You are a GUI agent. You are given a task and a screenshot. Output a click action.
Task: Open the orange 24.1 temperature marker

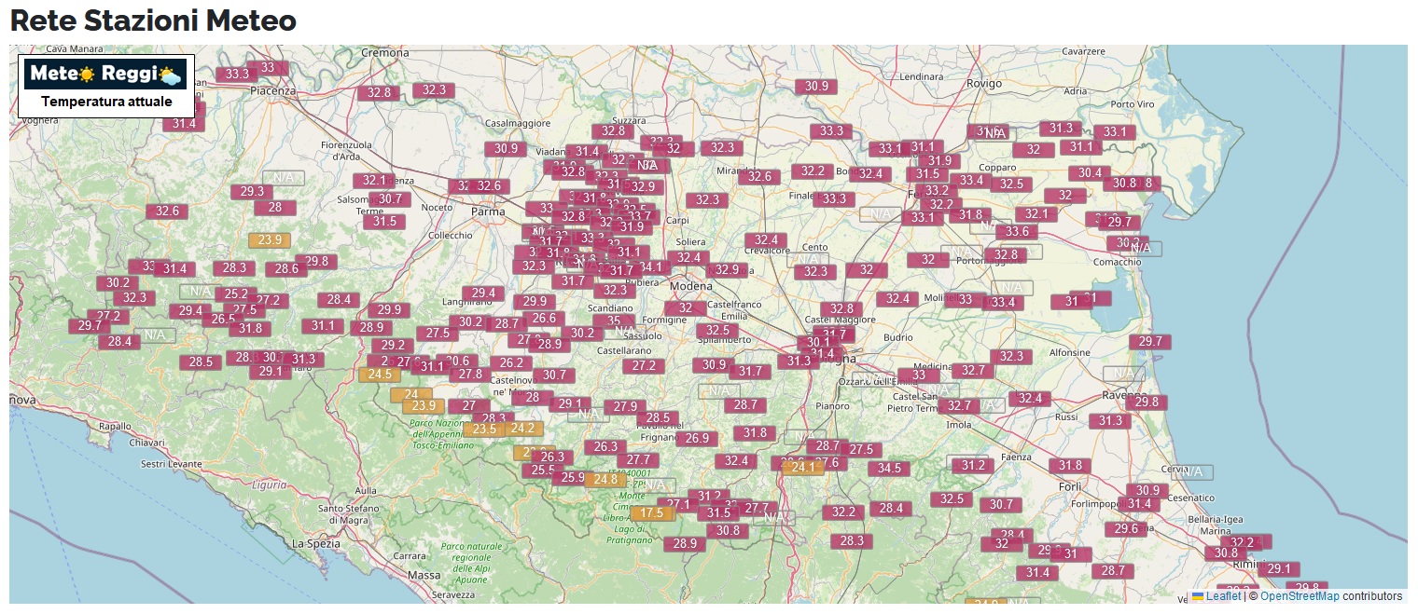click(x=803, y=468)
